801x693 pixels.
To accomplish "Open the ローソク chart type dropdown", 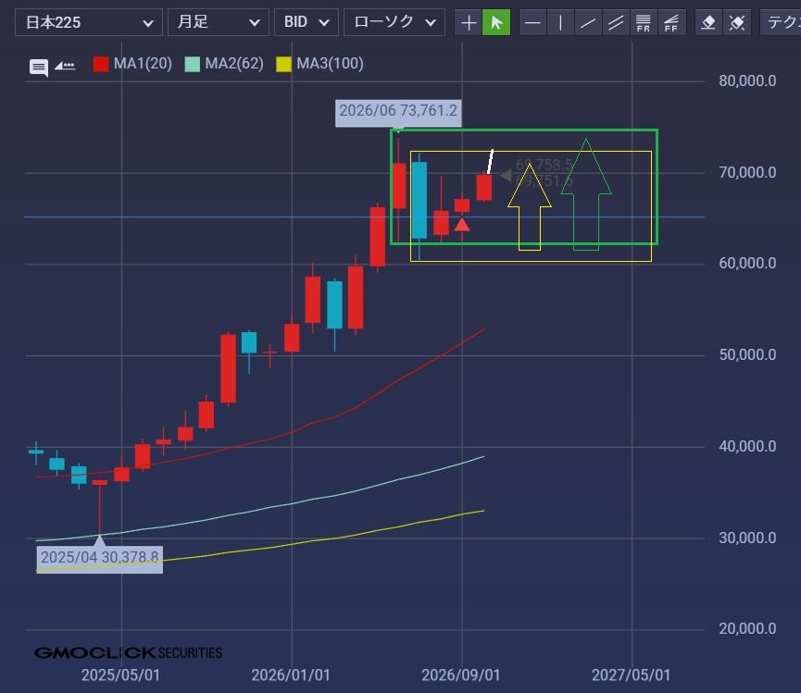I will coord(394,22).
